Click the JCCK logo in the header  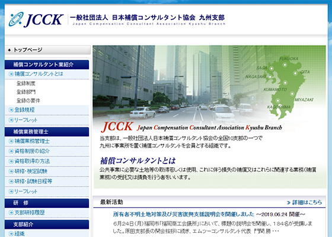click(36, 20)
